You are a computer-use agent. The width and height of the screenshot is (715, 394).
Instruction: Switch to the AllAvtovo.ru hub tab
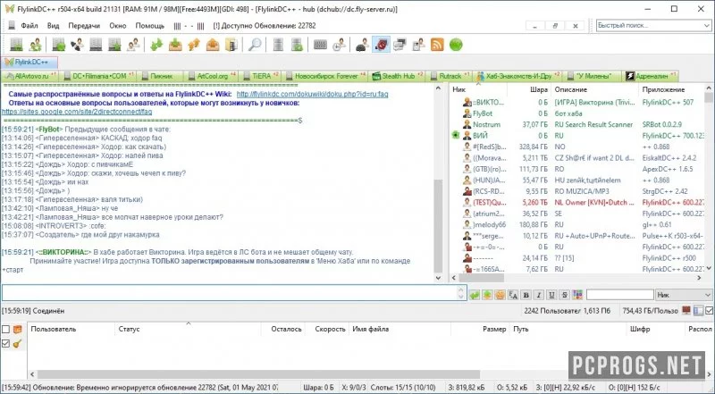click(x=30, y=76)
